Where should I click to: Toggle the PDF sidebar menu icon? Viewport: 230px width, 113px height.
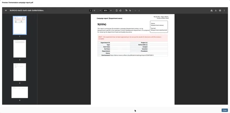pos(6,11)
